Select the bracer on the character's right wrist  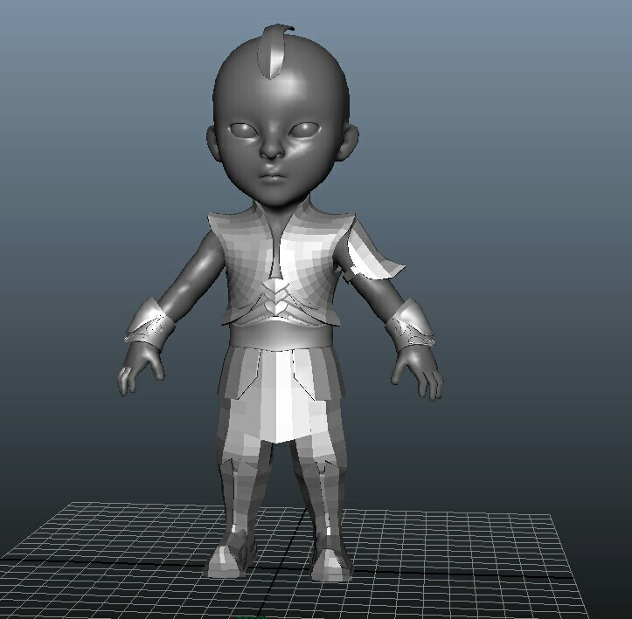[x=150, y=323]
